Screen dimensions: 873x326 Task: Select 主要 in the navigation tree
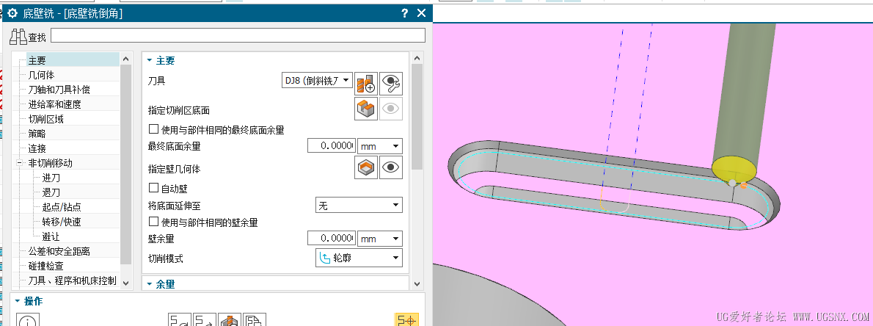pyautogui.click(x=37, y=60)
